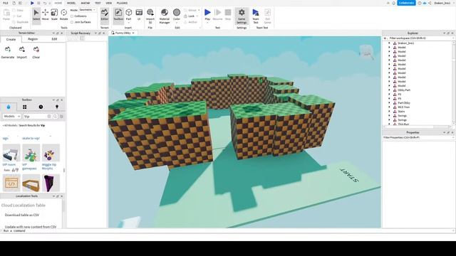Open Toolbox marketplace tab icon
The height and width of the screenshot is (256, 456).
[x=9, y=107]
